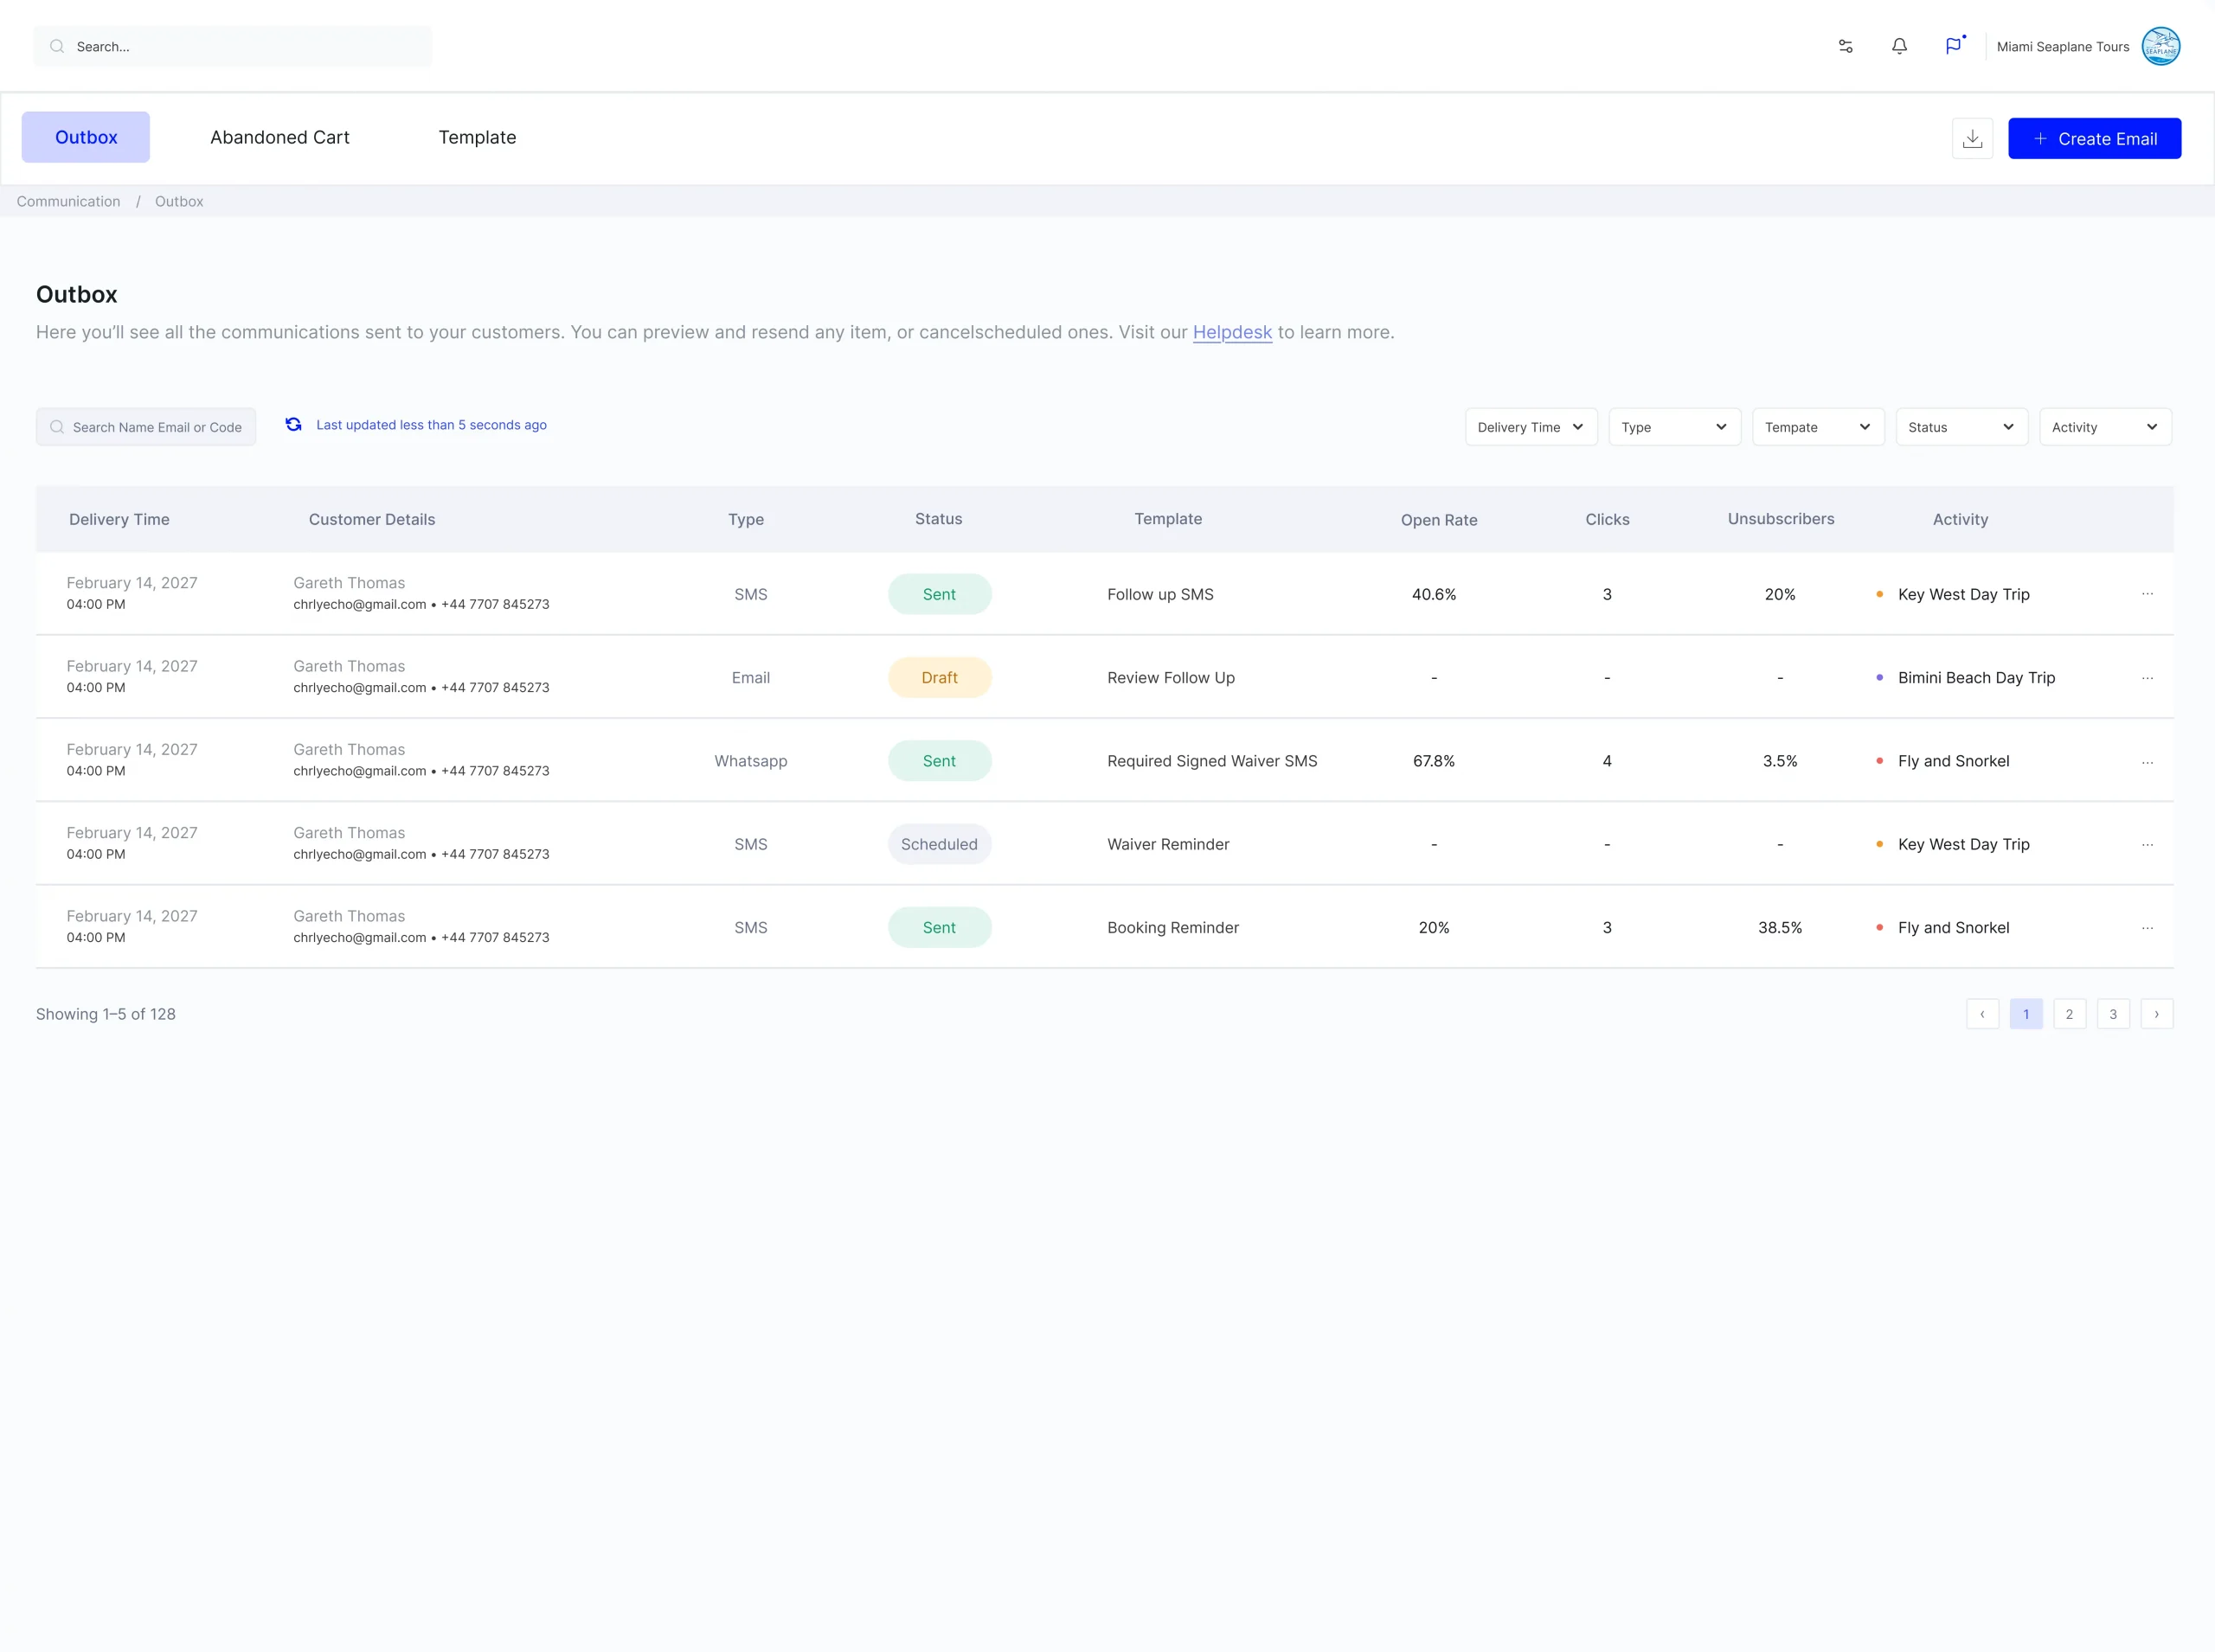Expand the Delivery Time filter dropdown

click(1531, 427)
